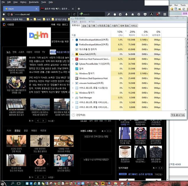188x186 pixels.
Task: Expand vmware-hostd.exe process row
Action: point(73,83)
